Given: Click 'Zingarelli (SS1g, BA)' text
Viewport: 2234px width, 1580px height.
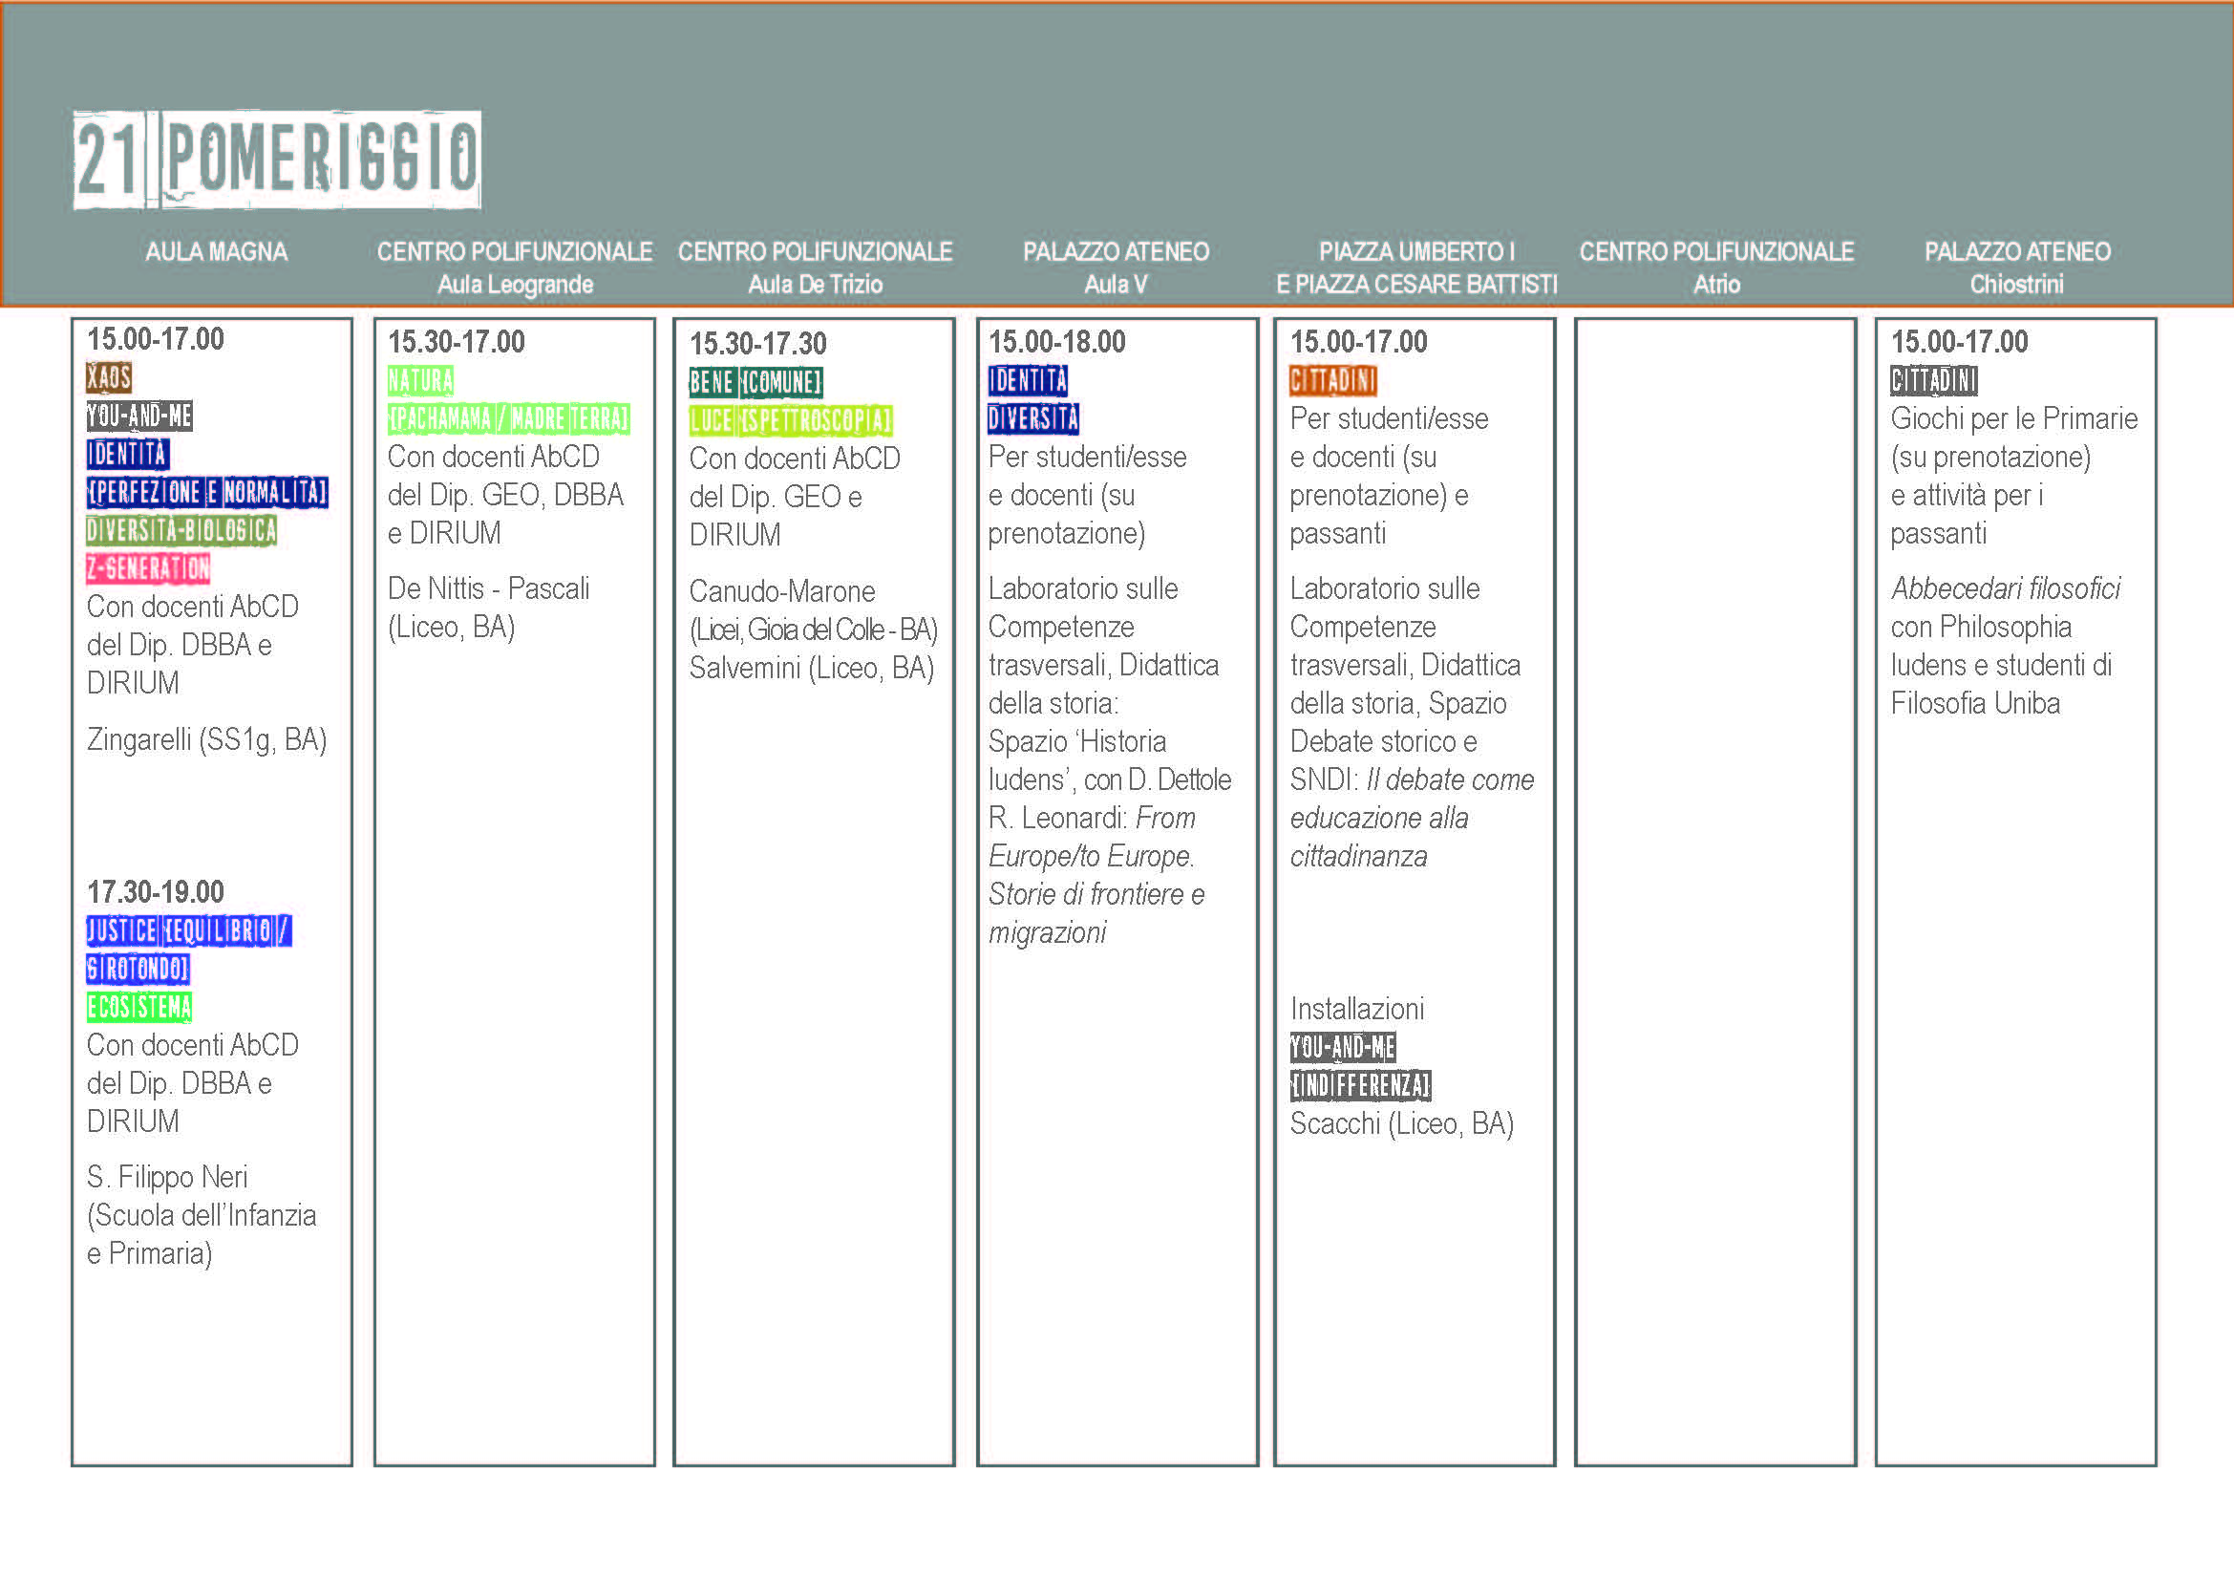Looking at the screenshot, I should pos(207,740).
